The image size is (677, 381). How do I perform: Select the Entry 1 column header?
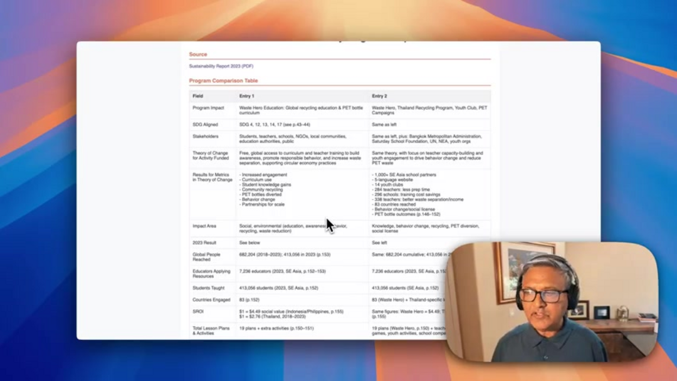click(246, 96)
